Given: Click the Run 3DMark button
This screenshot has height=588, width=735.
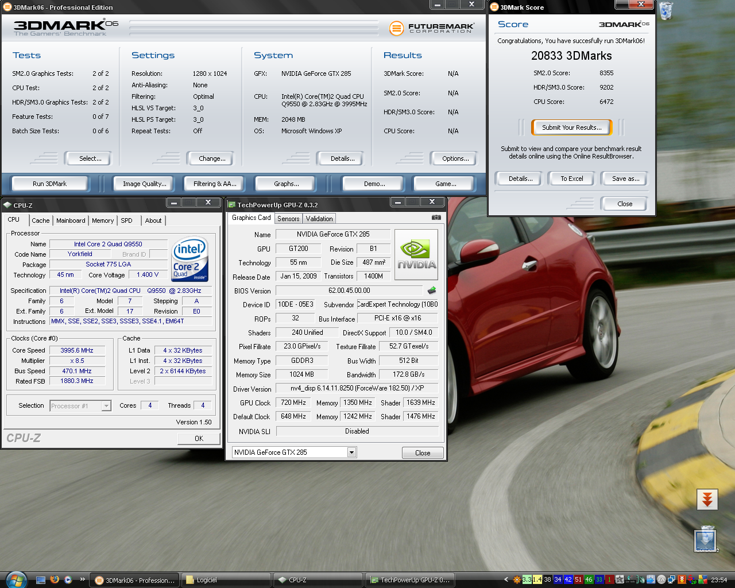Looking at the screenshot, I should pos(49,184).
